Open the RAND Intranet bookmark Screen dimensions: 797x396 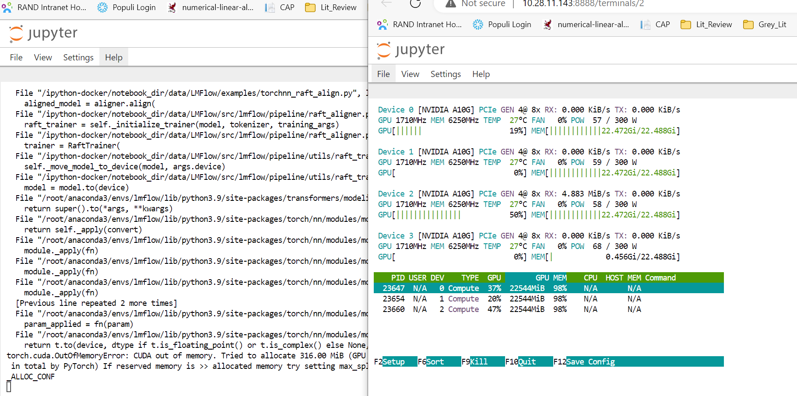(x=419, y=25)
